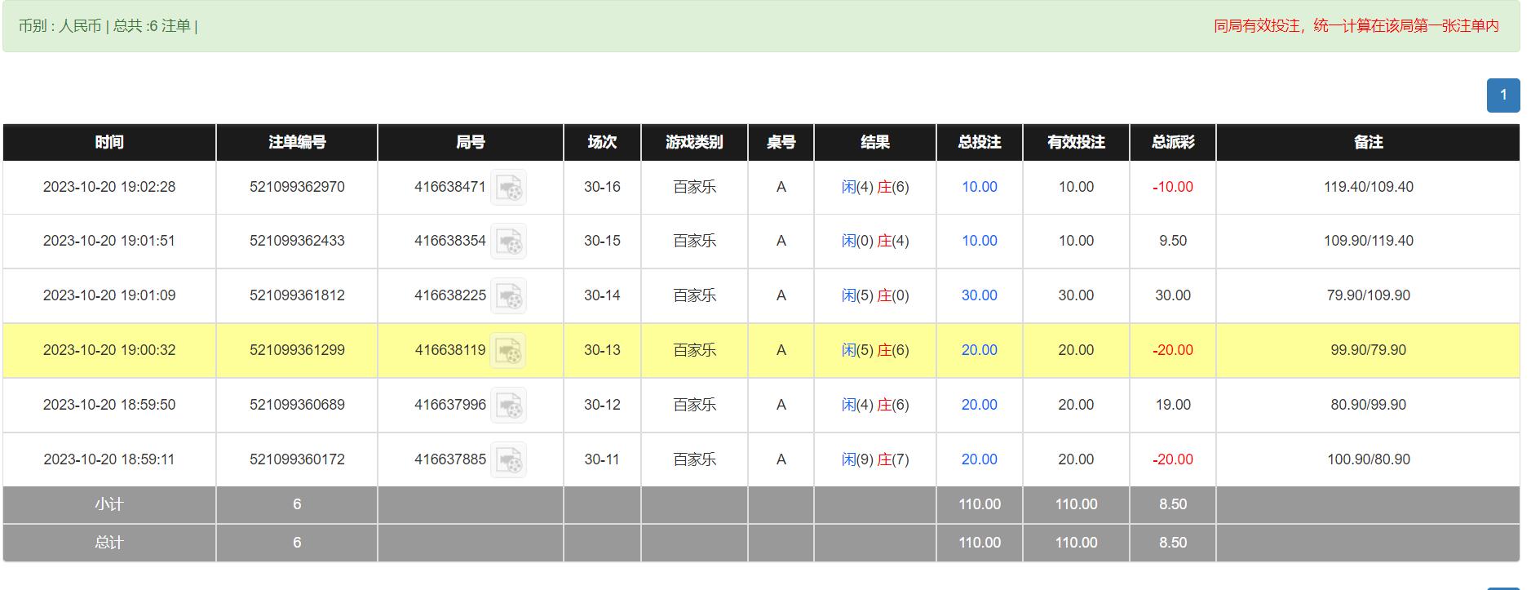Click the blue 20.00 total bet for 30-12

point(980,405)
